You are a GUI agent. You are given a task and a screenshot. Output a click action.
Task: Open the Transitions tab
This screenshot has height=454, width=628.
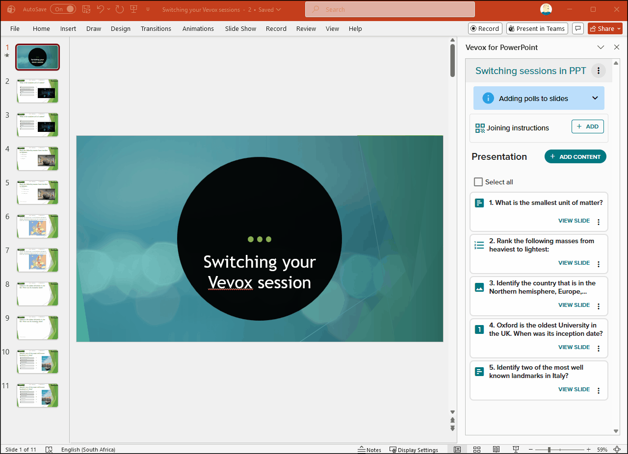156,28
